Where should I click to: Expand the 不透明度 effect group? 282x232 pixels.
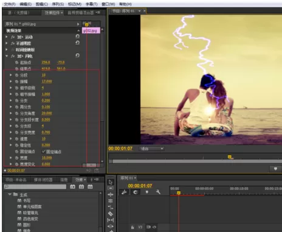pos(7,43)
